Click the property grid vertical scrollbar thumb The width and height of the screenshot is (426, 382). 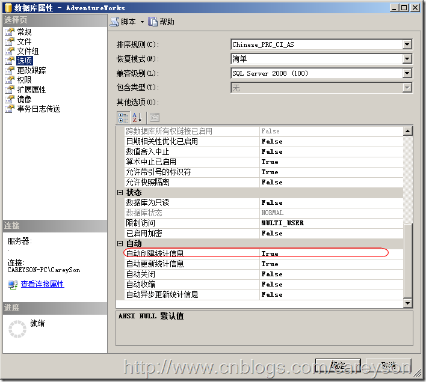407,261
